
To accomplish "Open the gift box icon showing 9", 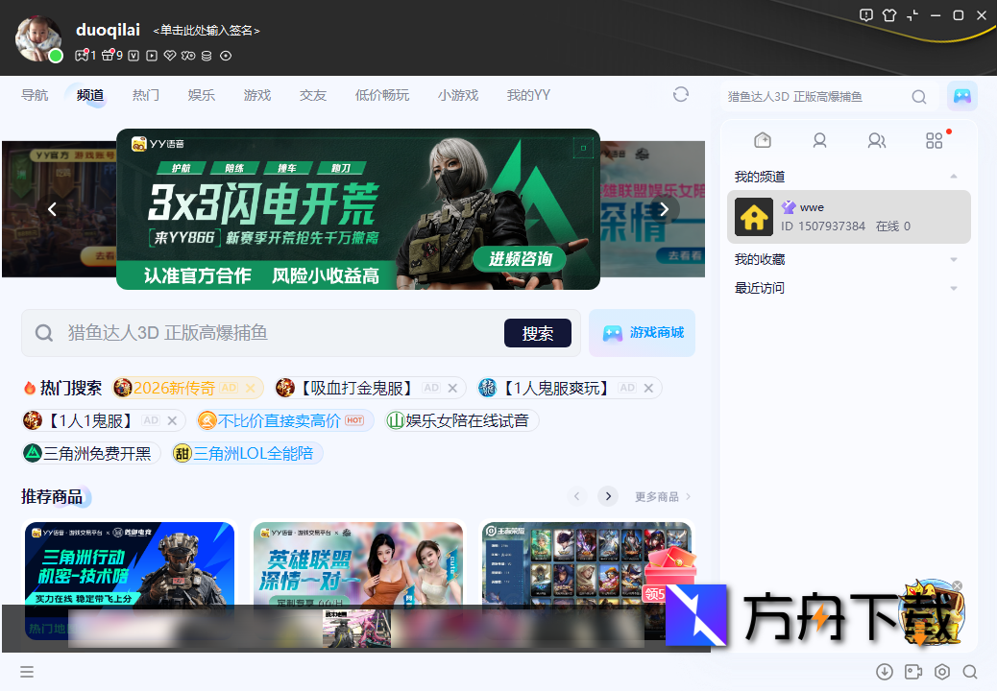I will [108, 56].
